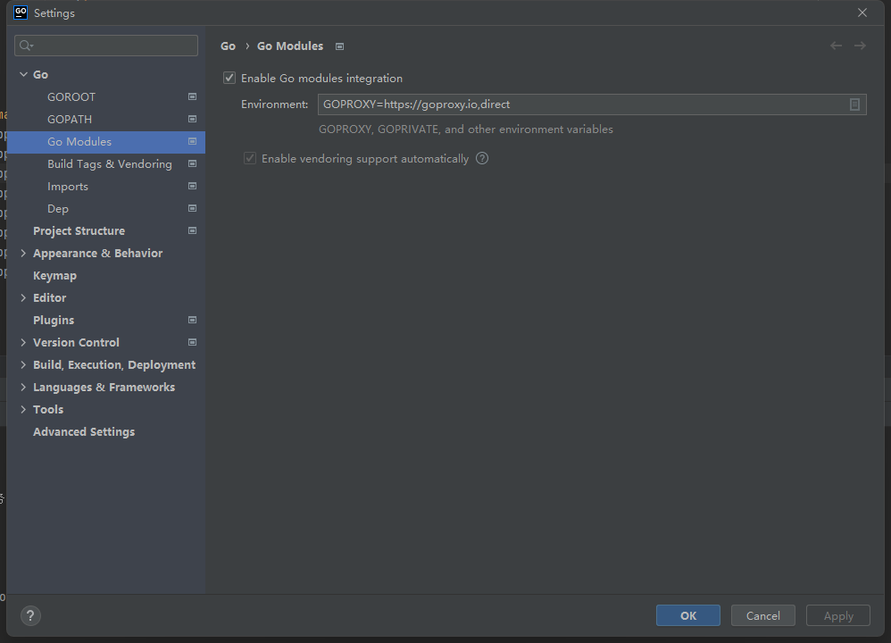Screen dimensions: 891x643
Task: Navigate forward with the right arrow
Action: [x=860, y=46]
